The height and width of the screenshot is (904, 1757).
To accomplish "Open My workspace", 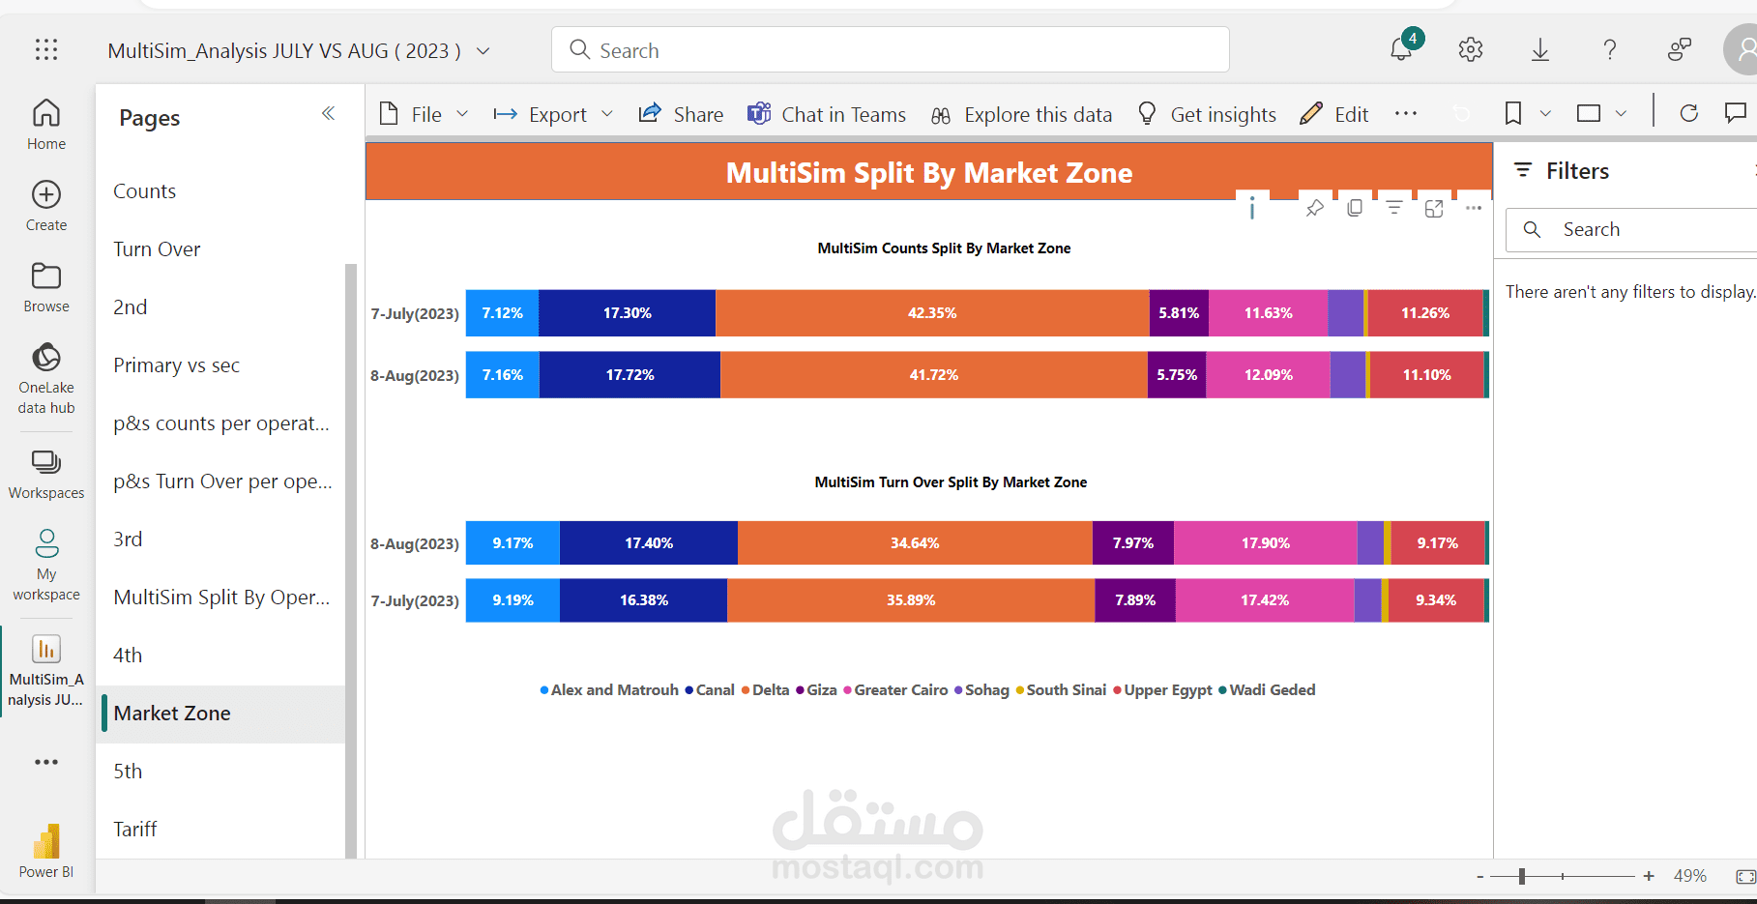I will coord(46,565).
